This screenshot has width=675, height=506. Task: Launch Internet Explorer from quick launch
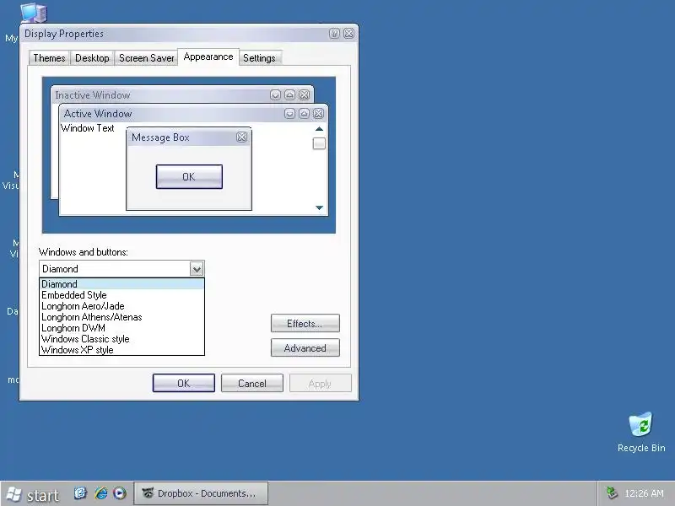coord(101,493)
